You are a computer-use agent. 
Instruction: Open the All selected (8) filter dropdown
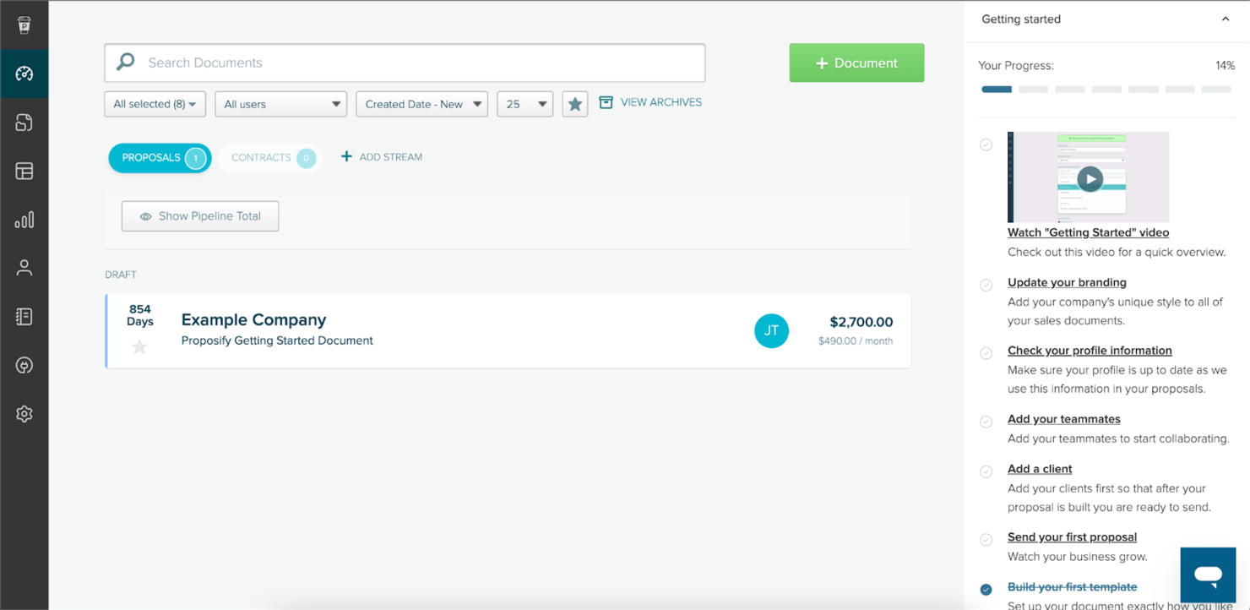click(155, 103)
